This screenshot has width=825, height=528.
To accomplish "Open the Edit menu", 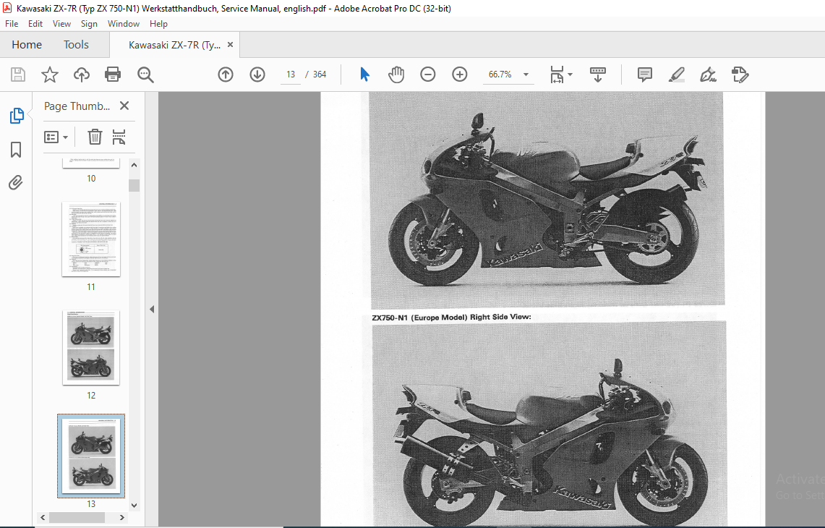I will point(35,24).
